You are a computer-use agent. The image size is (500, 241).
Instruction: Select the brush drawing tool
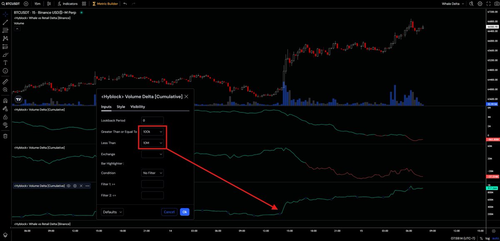pyautogui.click(x=5, y=54)
